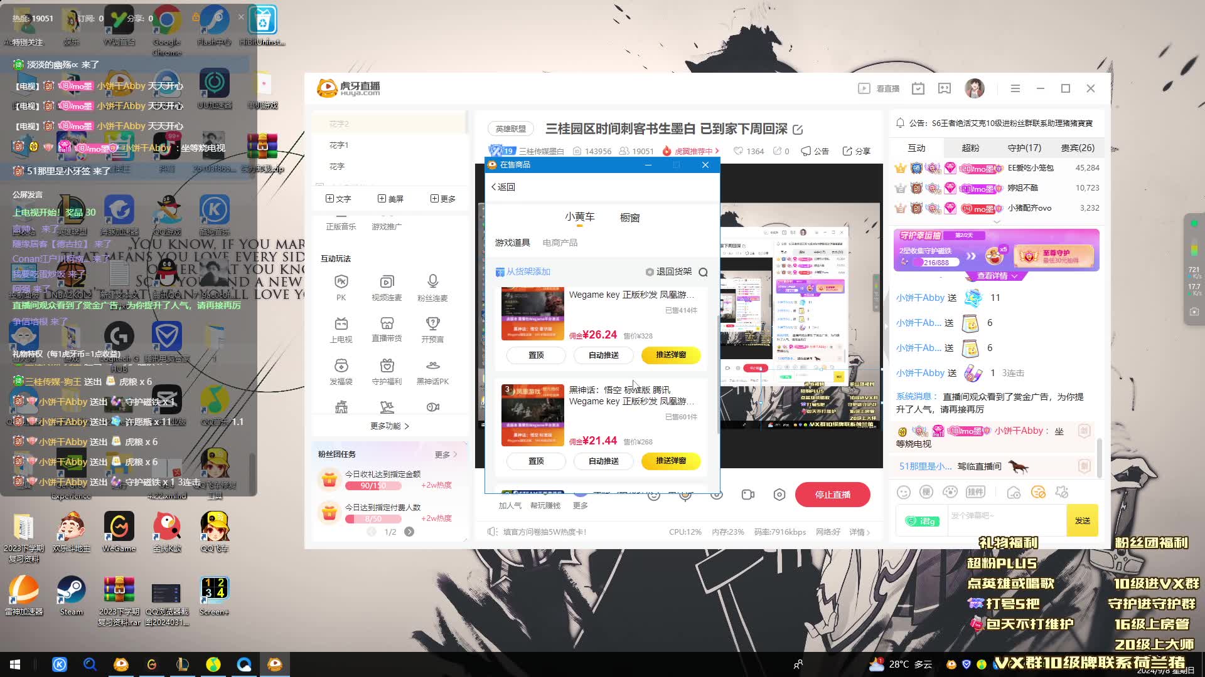1205x677 pixels.
Task: Click the 从货架添加 add from shelf link
Action: click(525, 271)
